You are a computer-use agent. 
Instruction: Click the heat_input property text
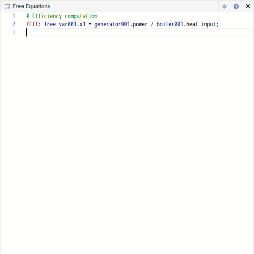click(201, 24)
